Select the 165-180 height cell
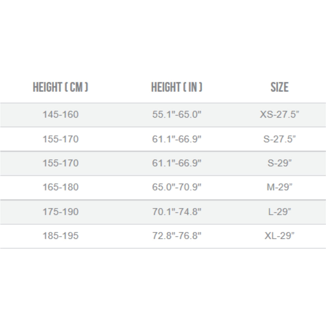Image resolution: width=326 pixels, height=326 pixels. click(60, 187)
